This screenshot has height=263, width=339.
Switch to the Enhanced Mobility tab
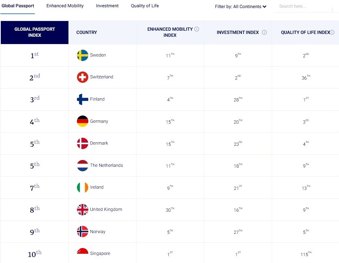[x=65, y=6]
